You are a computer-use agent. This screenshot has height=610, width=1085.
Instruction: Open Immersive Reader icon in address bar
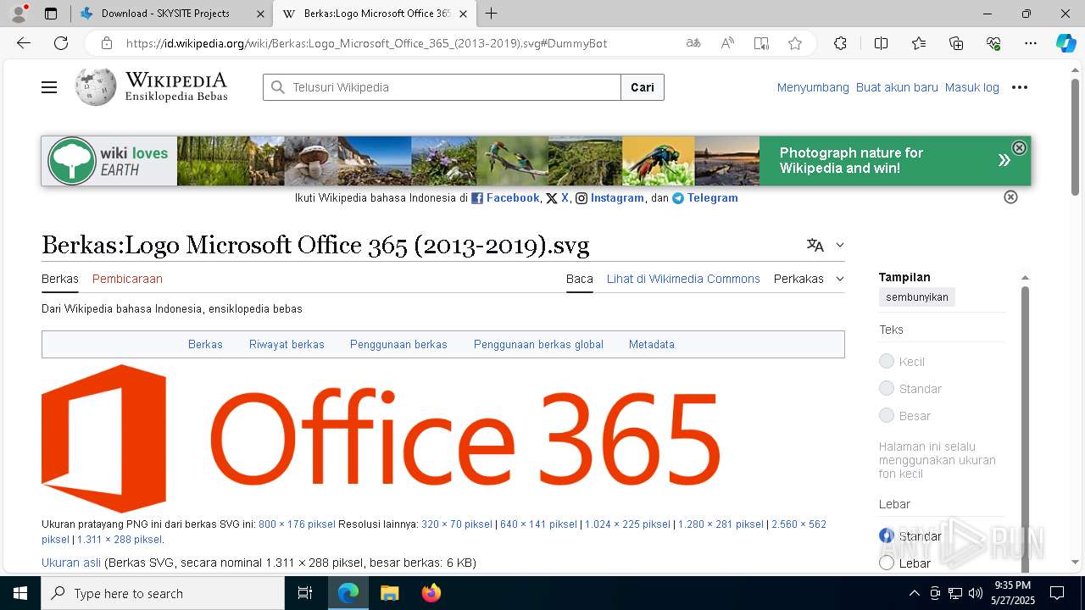761,43
